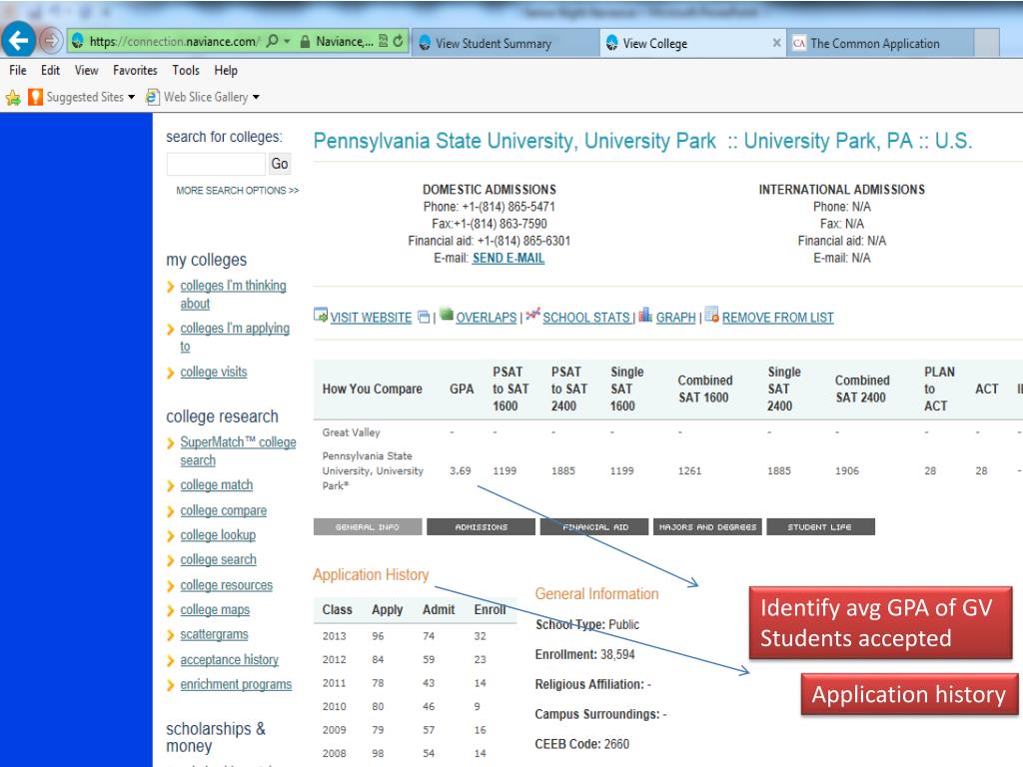
Task: Click the search for colleges text field
Action: point(216,164)
